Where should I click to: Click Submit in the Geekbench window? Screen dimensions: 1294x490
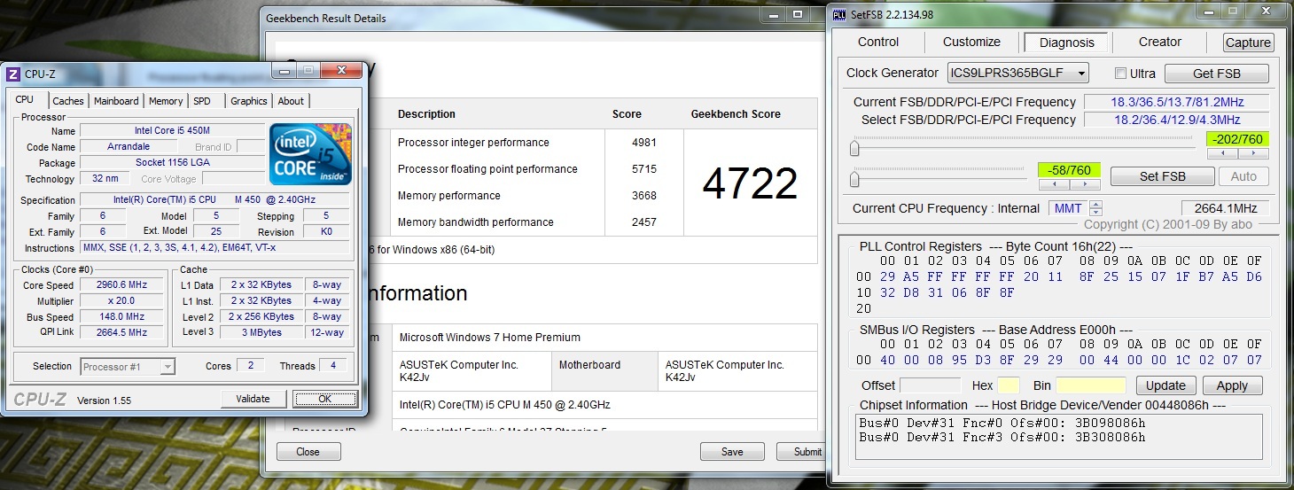tap(801, 452)
